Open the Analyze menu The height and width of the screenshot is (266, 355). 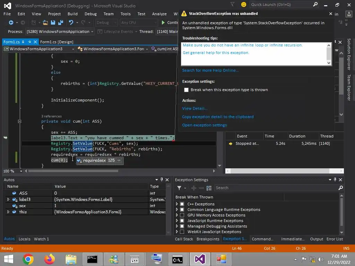click(159, 14)
